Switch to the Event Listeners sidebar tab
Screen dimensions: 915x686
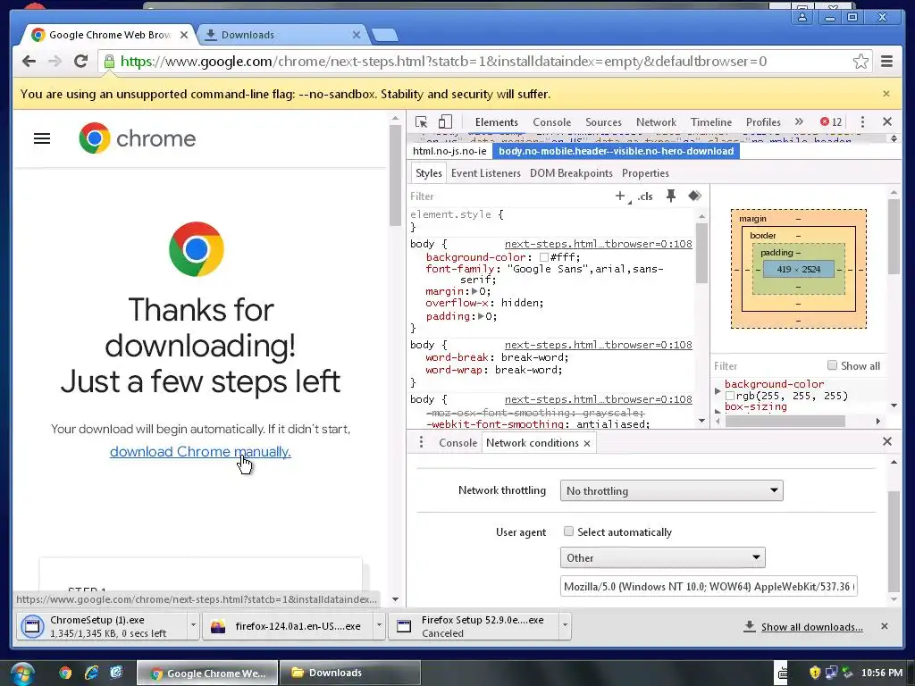[x=485, y=173]
